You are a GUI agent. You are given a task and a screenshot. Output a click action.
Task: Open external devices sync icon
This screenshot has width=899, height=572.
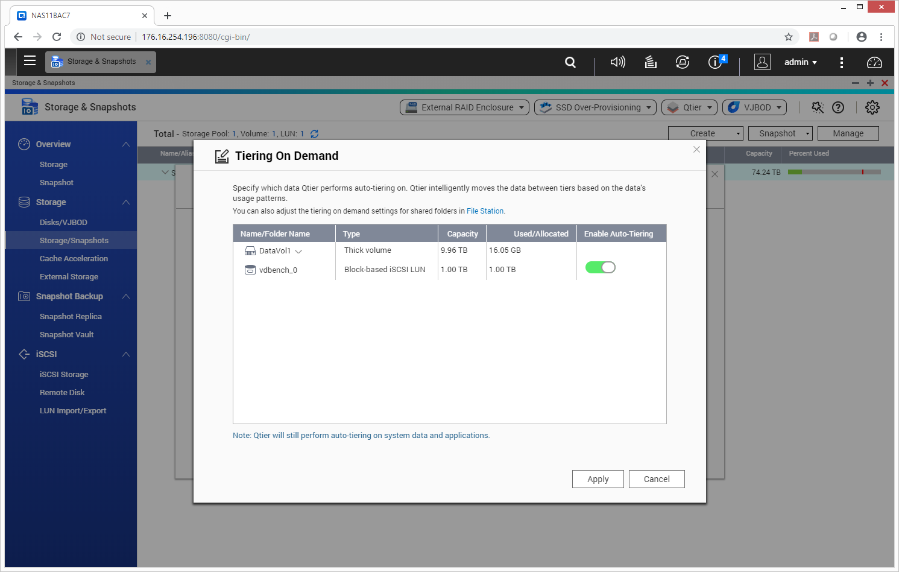click(x=683, y=62)
